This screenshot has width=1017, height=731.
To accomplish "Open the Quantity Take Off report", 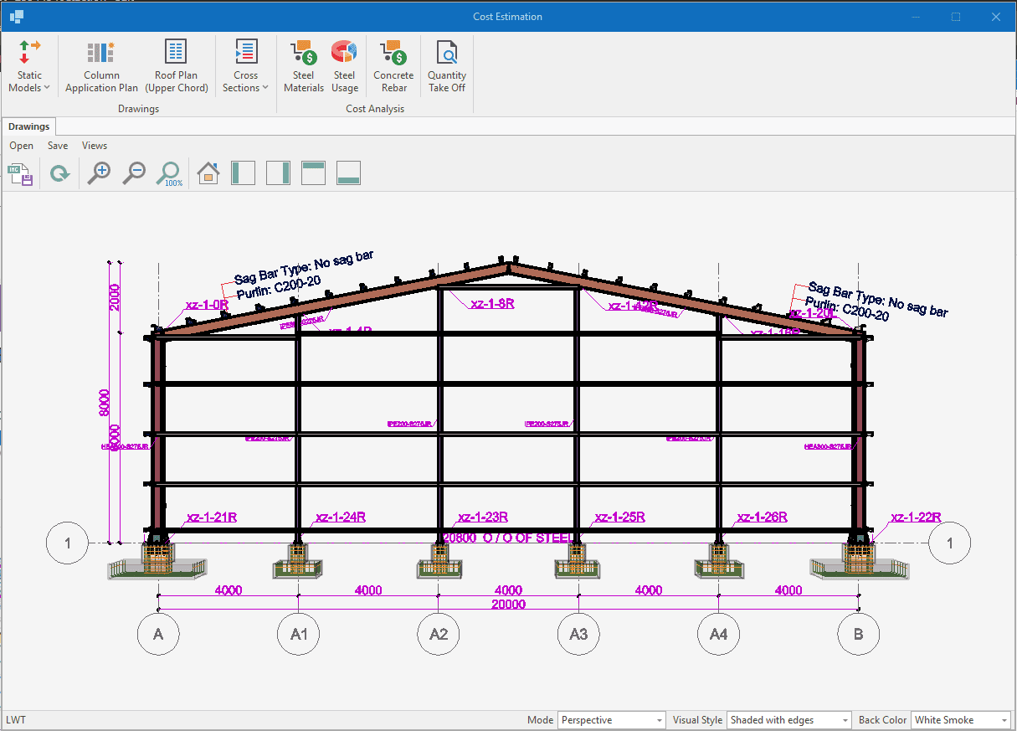I will [x=447, y=66].
